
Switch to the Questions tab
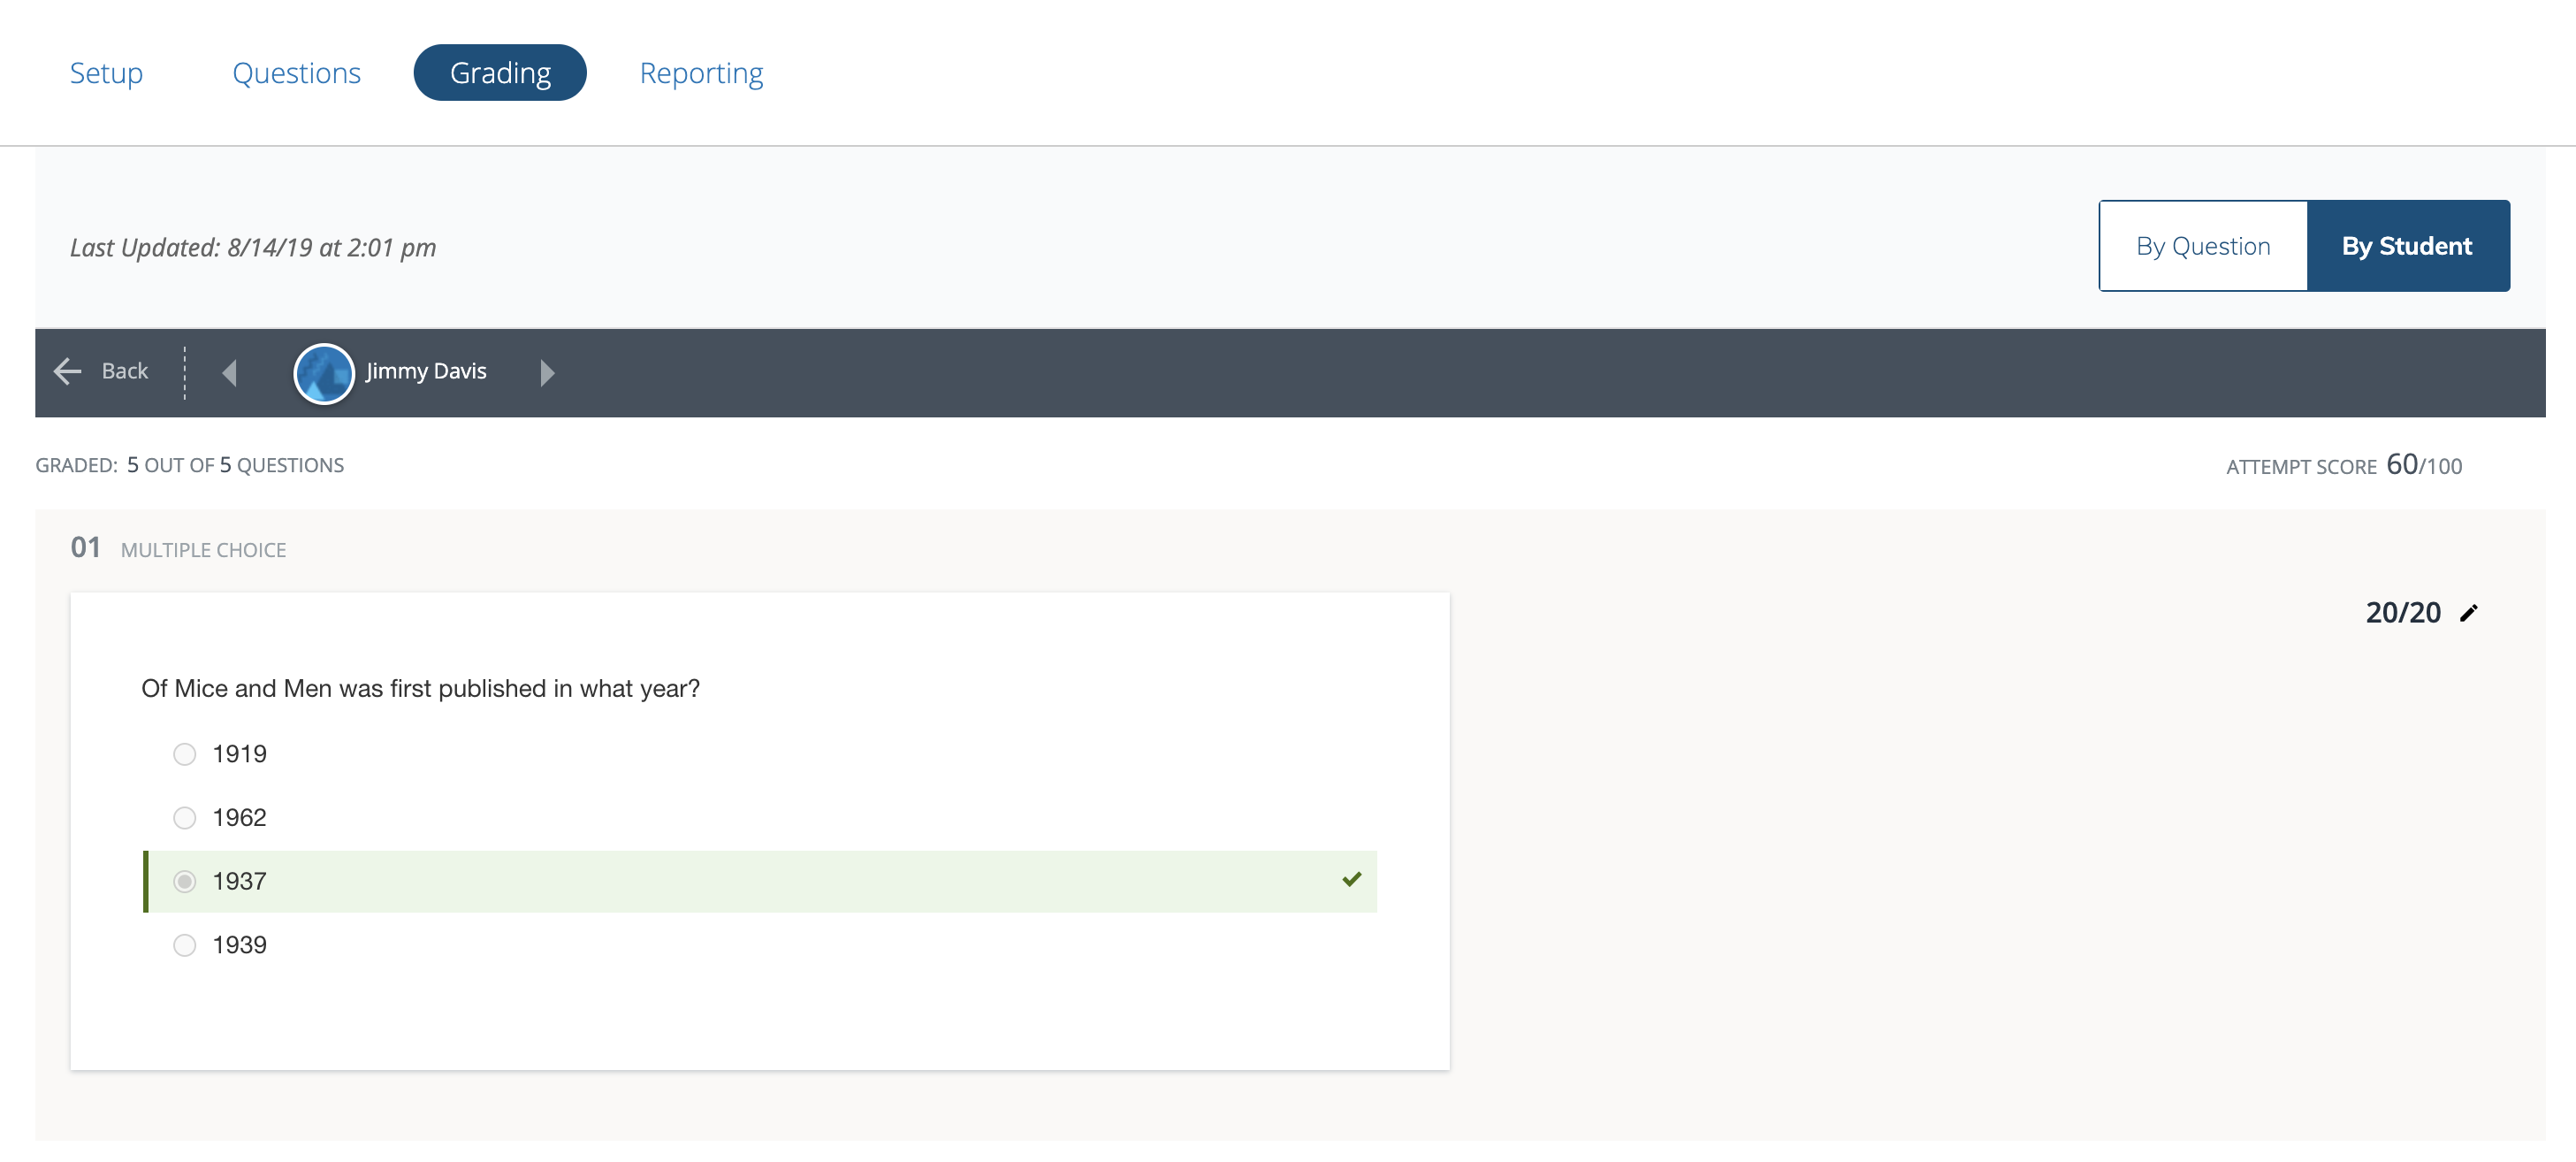(296, 73)
